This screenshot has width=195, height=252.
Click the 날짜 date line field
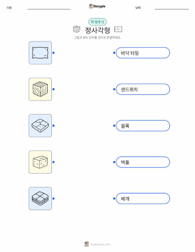click(172, 8)
